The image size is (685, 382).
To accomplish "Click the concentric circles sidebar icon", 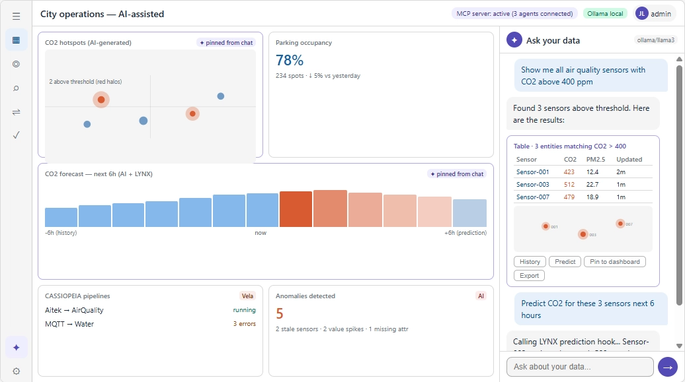I will (16, 64).
